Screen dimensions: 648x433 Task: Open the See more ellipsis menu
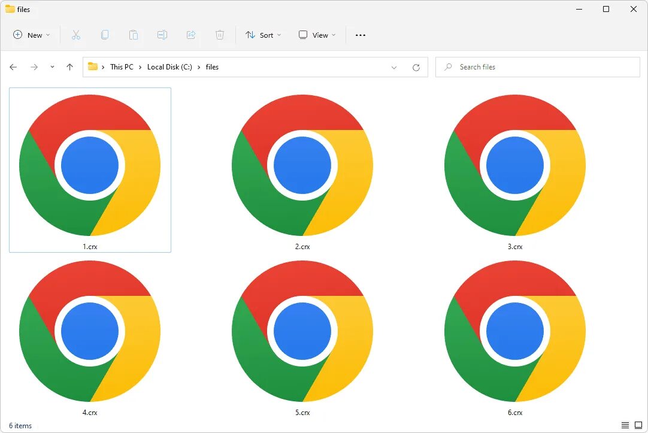361,35
